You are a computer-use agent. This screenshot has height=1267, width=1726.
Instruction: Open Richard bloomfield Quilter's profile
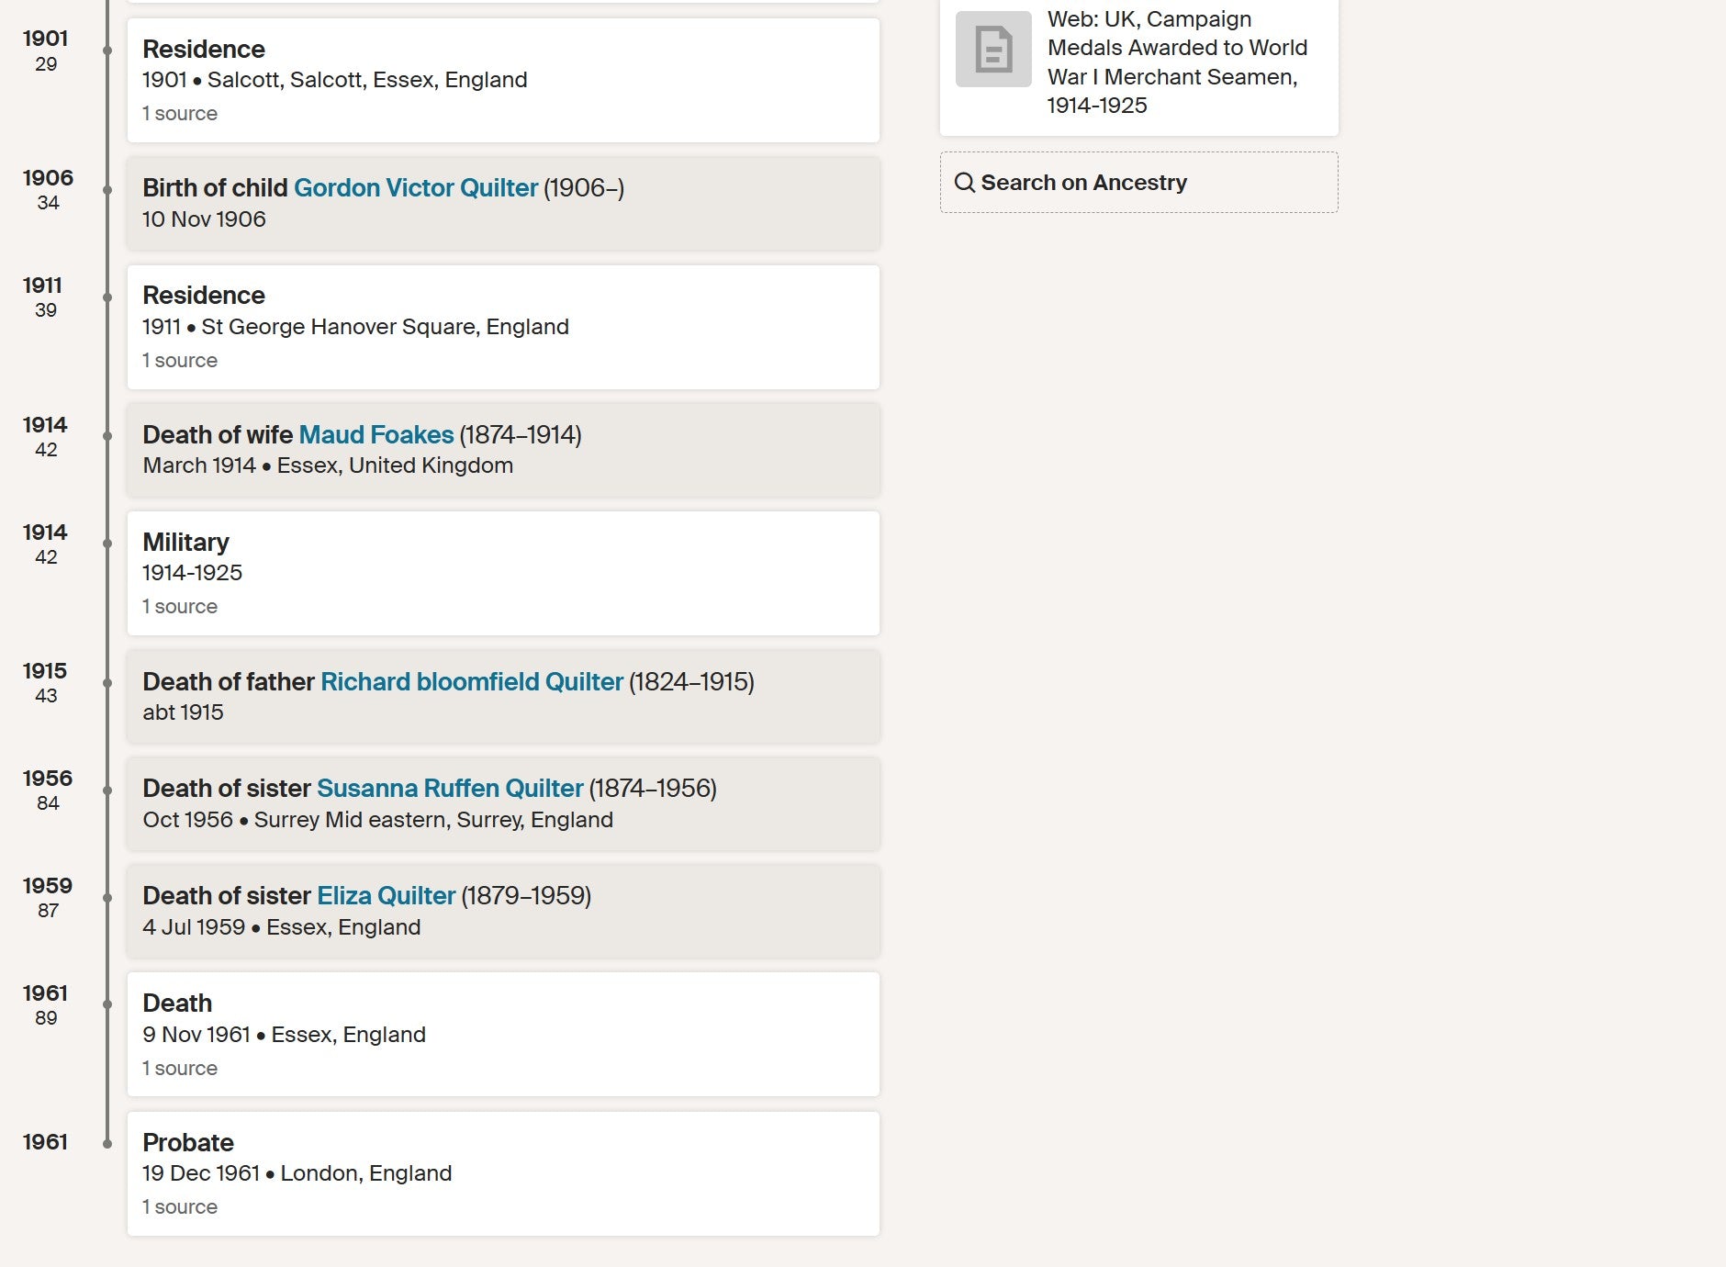pos(471,681)
